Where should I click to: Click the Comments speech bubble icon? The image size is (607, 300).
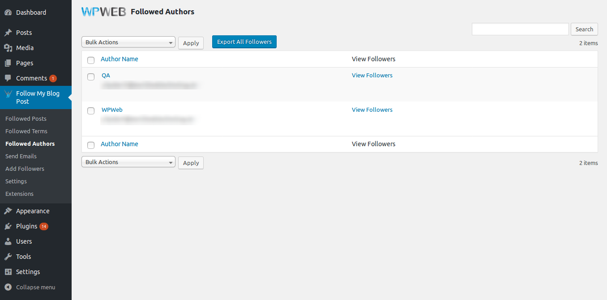8,78
